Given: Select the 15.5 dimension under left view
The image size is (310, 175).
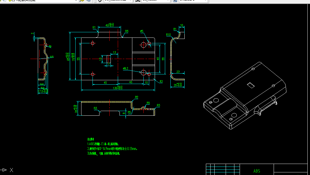Looking at the screenshot, I should (x=42, y=87).
